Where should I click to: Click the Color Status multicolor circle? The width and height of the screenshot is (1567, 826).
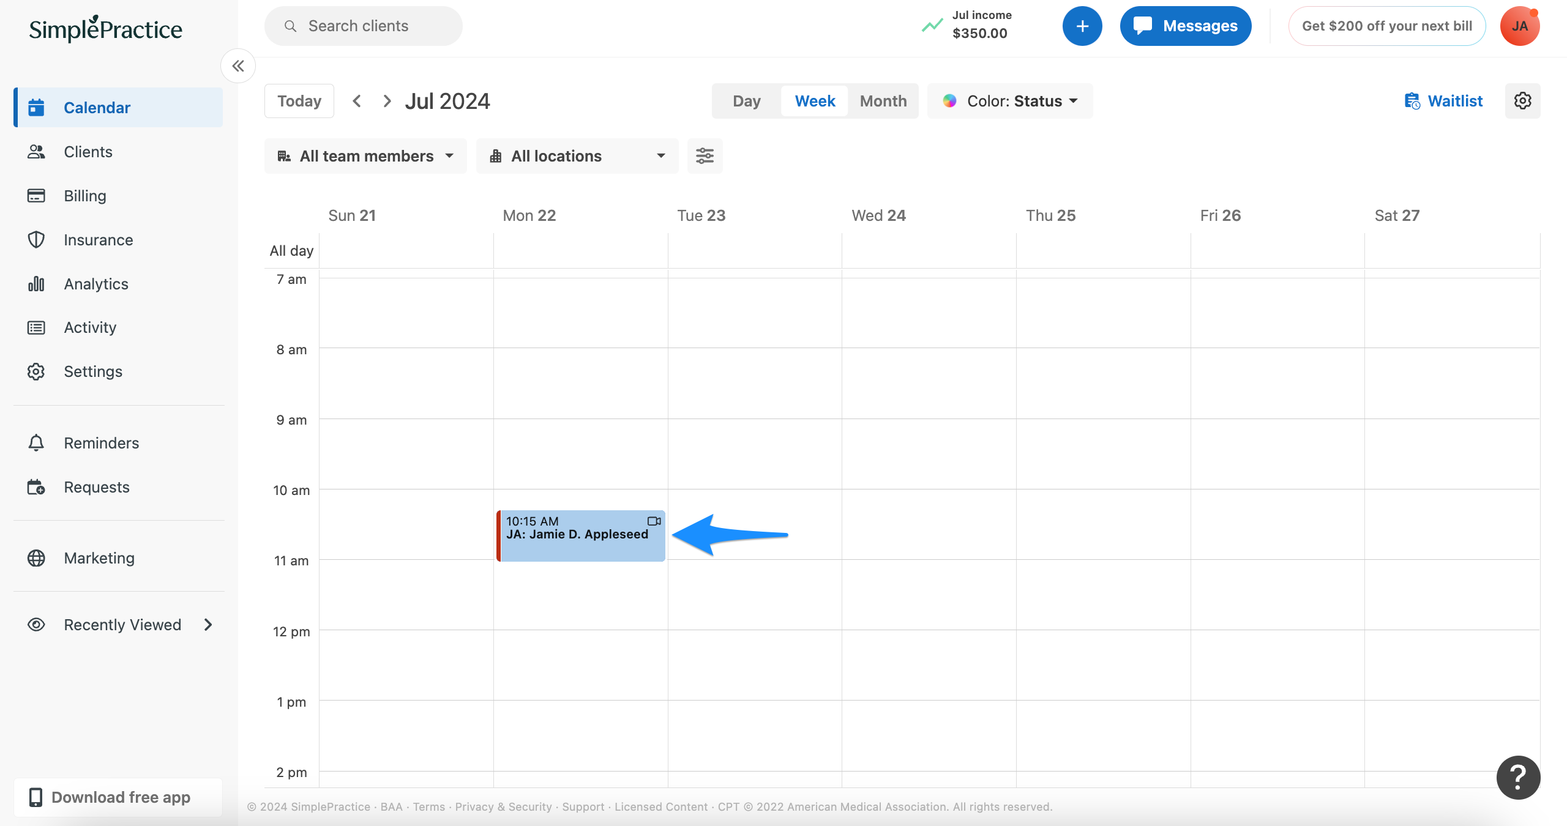pos(949,101)
